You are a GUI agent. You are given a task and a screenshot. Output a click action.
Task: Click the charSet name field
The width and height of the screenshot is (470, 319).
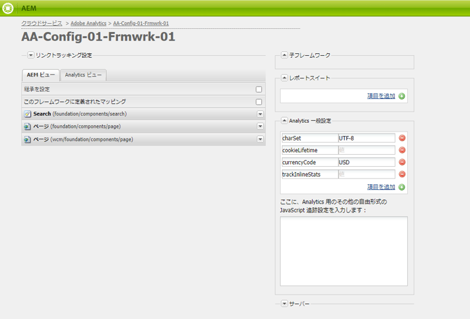click(x=310, y=138)
